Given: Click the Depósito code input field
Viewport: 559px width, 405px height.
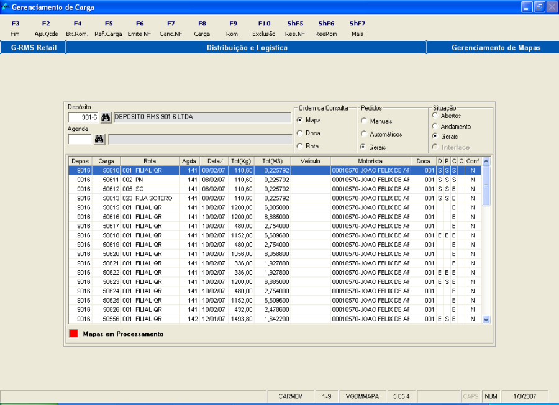Looking at the screenshot, I should [83, 117].
